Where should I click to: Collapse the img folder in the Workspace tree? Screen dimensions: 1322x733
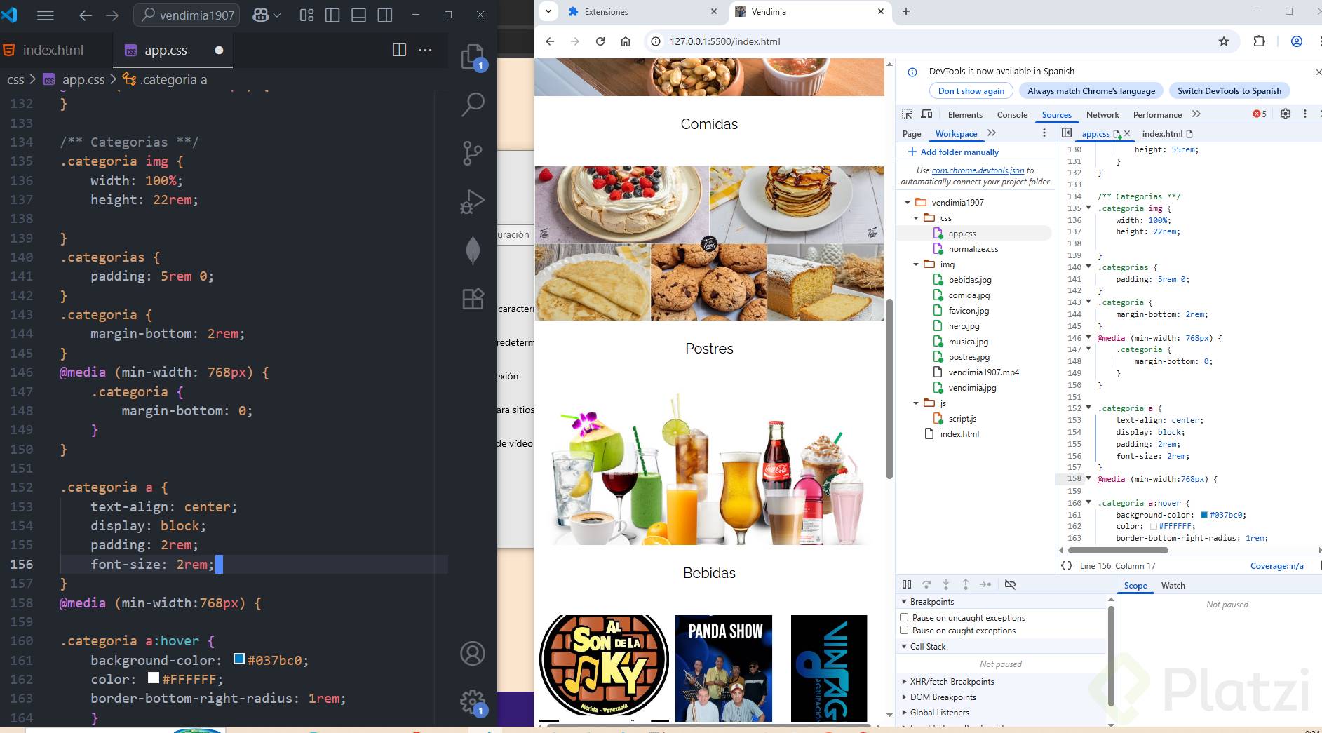(x=916, y=264)
